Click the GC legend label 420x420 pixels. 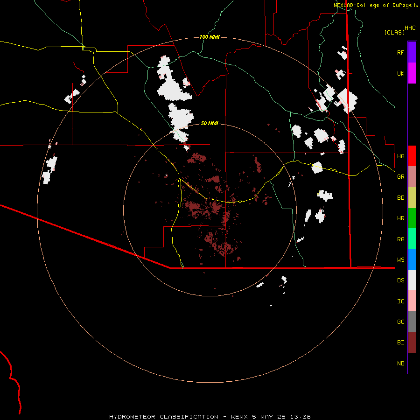coord(400,322)
